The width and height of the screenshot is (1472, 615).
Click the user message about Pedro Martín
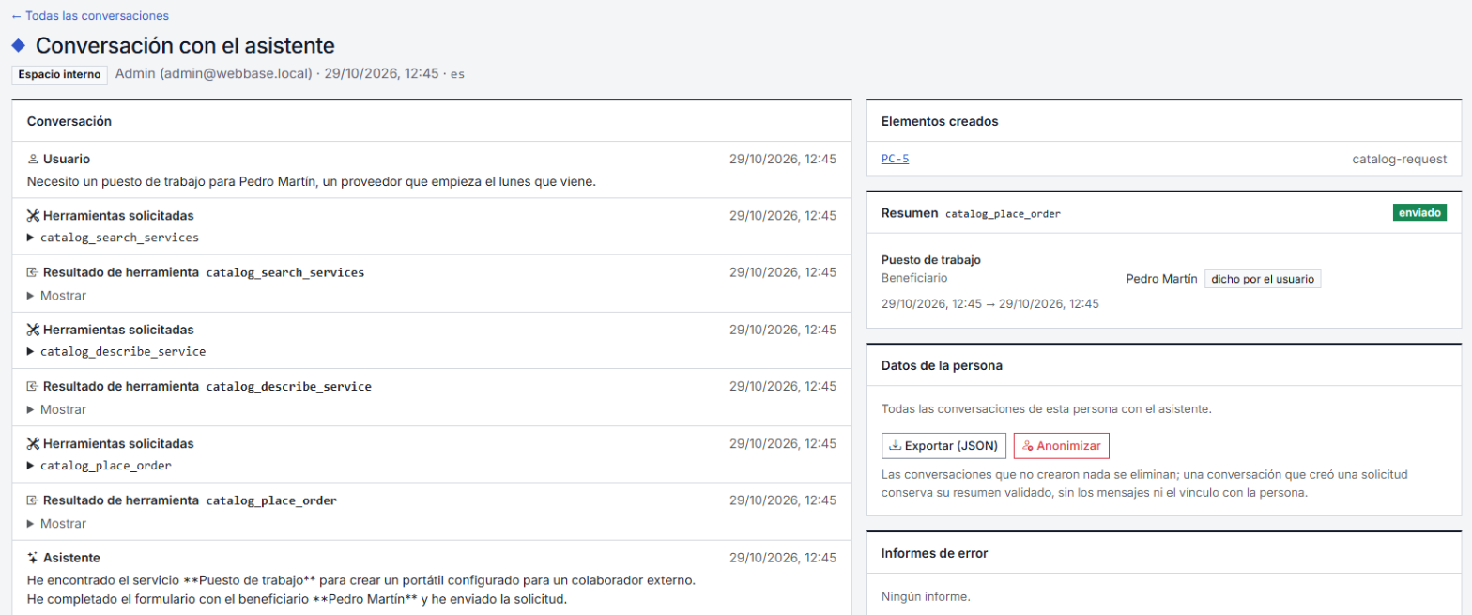point(312,181)
